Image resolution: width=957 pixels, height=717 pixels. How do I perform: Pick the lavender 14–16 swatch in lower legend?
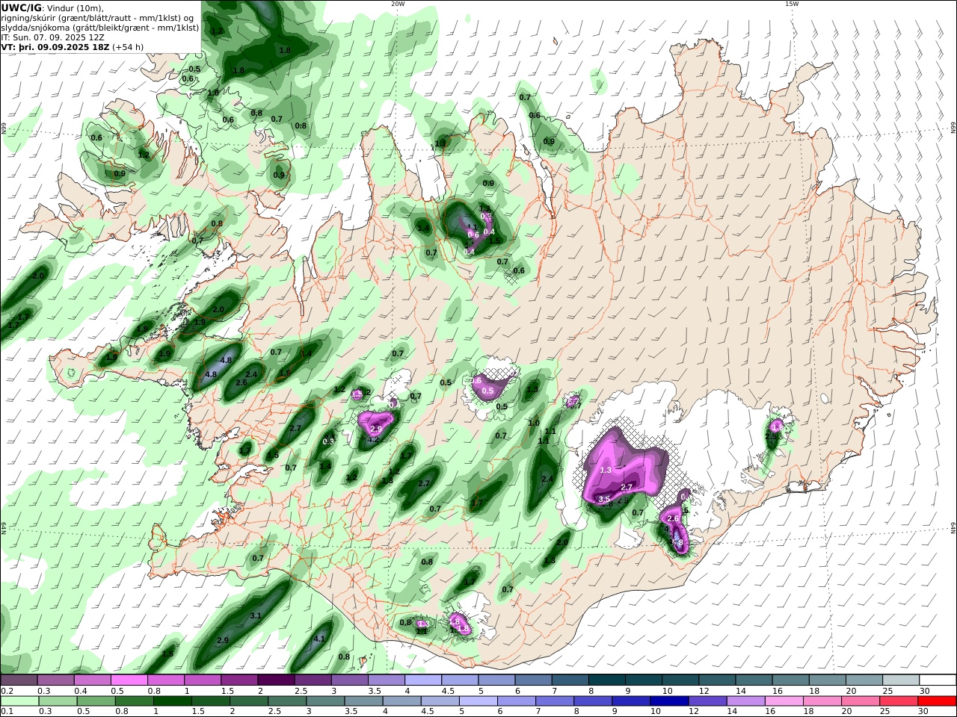point(745,701)
